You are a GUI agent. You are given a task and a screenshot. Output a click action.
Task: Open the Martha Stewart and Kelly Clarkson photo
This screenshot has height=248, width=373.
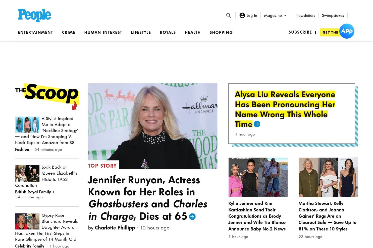[x=328, y=177]
